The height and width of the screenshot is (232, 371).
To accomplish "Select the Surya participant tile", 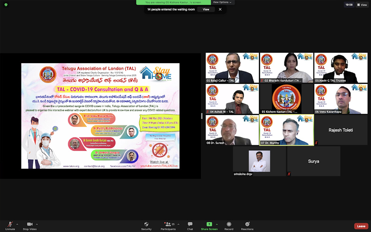I will click(x=314, y=161).
